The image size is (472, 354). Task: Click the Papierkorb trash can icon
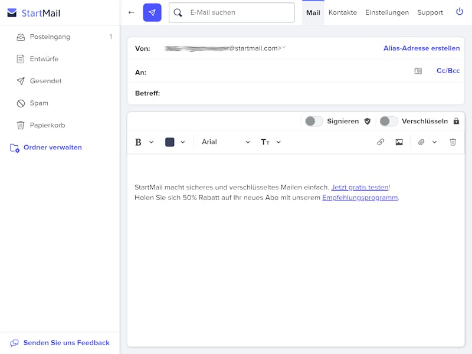point(21,125)
